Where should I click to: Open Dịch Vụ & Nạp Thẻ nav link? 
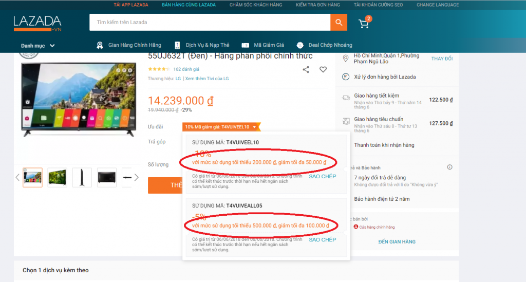tap(208, 45)
